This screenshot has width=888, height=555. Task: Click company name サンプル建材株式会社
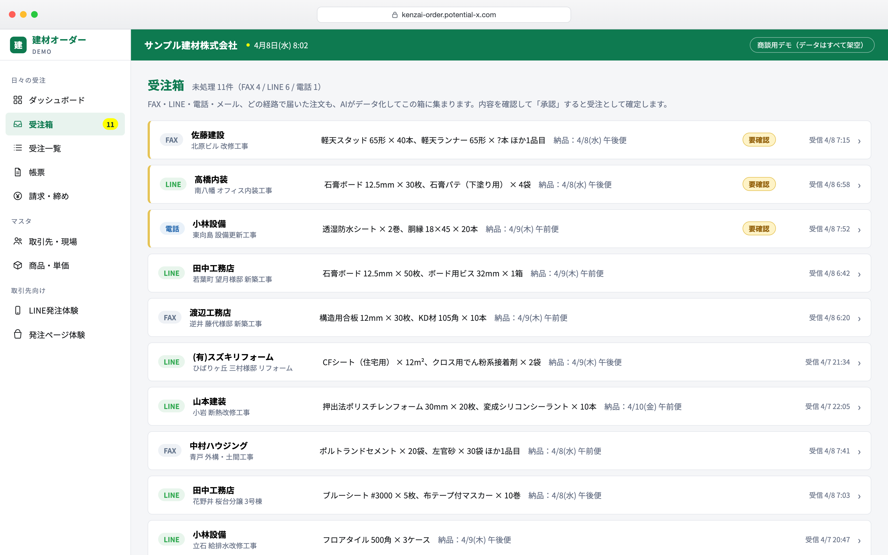click(191, 45)
